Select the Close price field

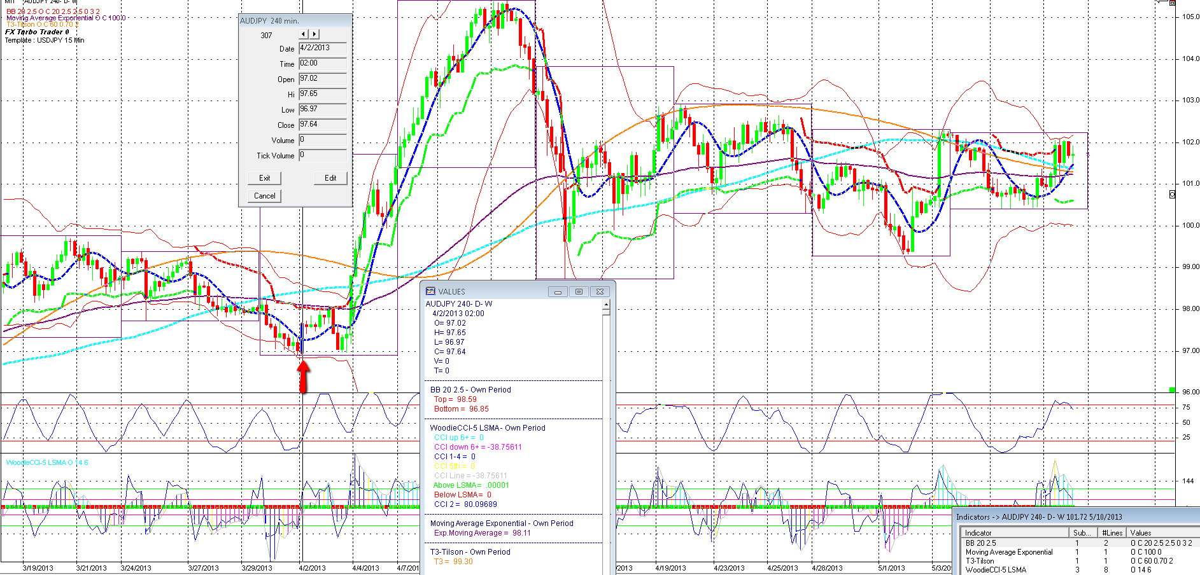[323, 125]
